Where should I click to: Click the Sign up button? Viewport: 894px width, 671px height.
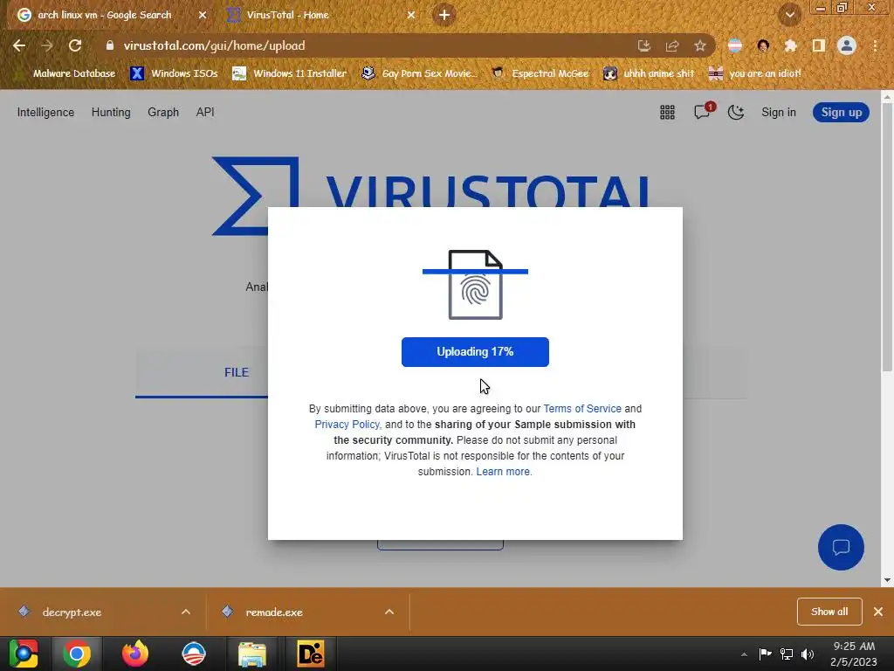coord(841,113)
